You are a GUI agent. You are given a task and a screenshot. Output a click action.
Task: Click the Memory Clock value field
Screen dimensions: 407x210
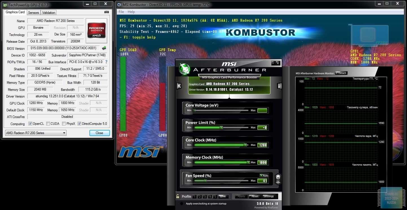tap(262, 162)
